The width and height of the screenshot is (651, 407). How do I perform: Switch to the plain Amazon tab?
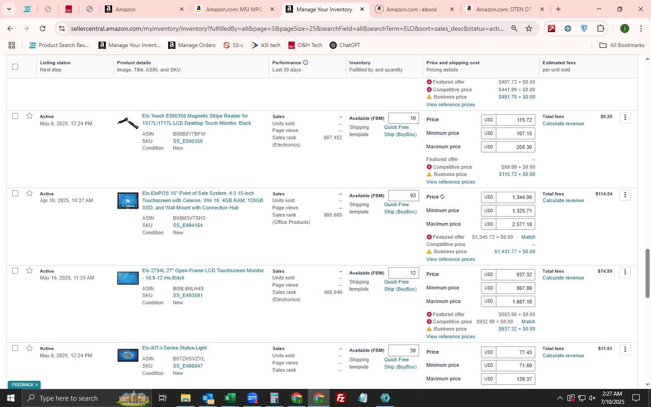pyautogui.click(x=145, y=9)
